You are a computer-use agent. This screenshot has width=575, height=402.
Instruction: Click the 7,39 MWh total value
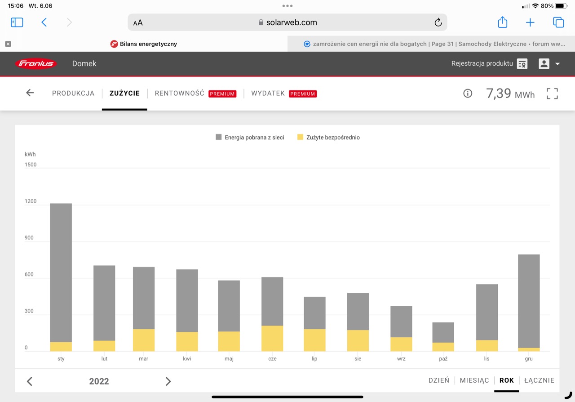click(510, 94)
